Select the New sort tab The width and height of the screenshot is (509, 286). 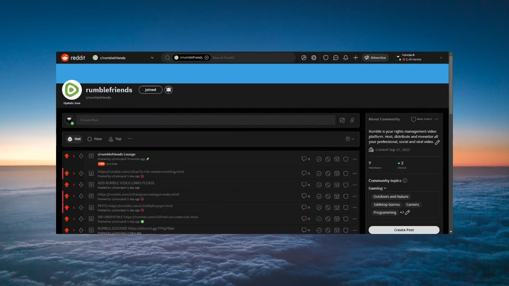click(95, 139)
